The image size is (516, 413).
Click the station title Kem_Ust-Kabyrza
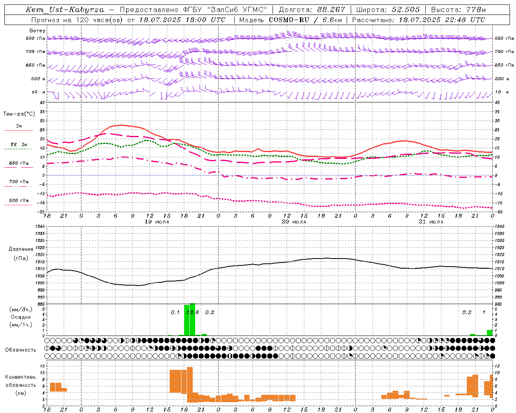tap(64, 10)
